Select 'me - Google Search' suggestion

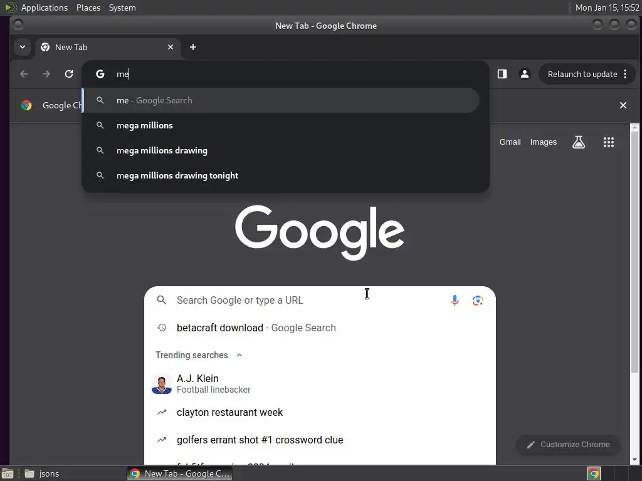point(280,101)
